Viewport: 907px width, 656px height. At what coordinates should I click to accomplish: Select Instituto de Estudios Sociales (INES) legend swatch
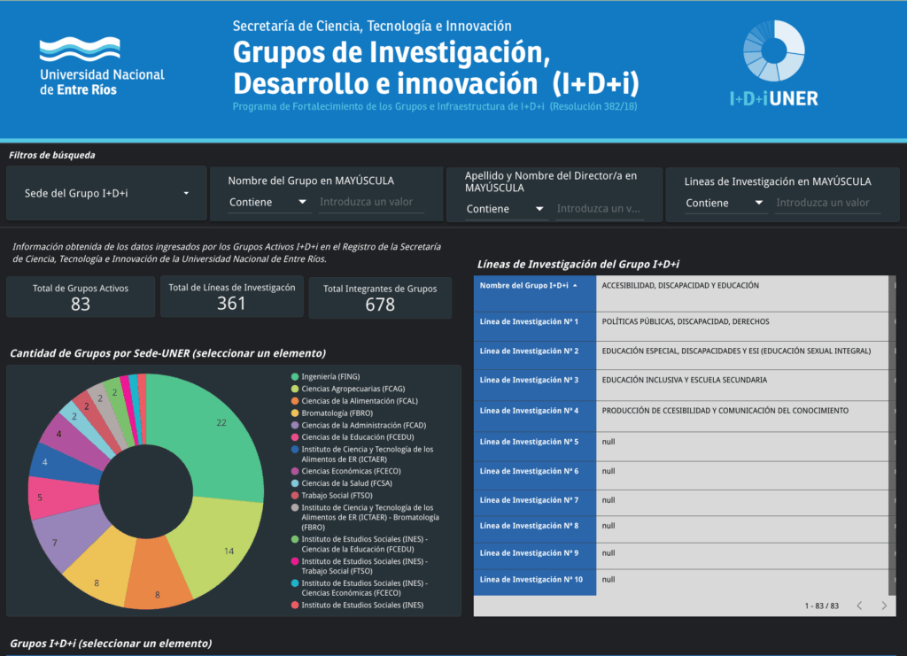coord(295,606)
